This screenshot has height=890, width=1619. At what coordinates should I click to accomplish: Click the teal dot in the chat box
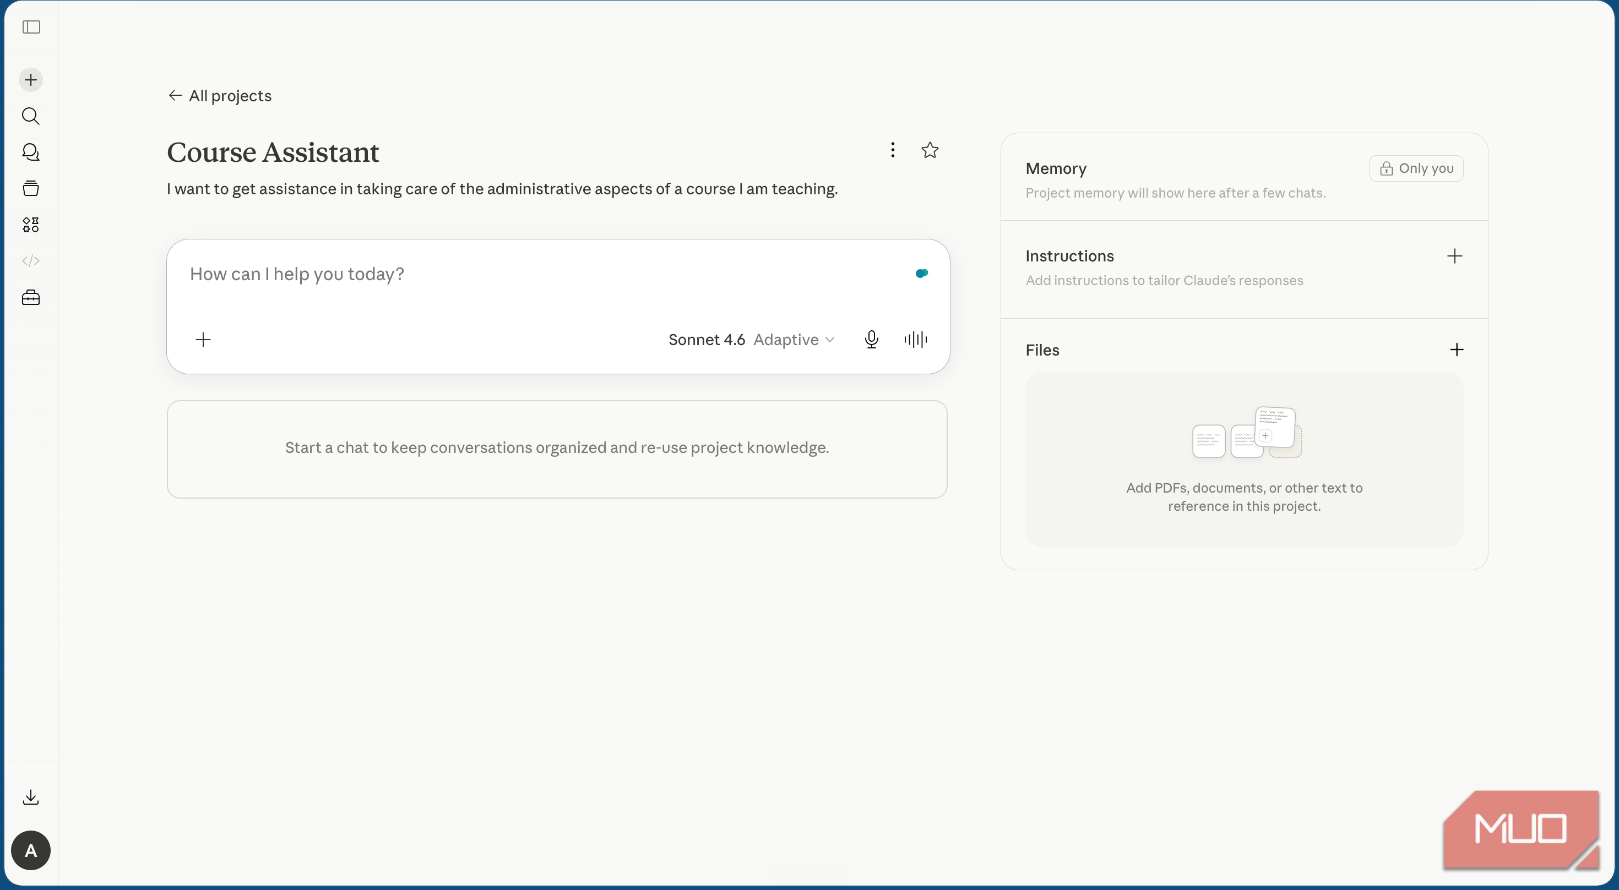922,273
